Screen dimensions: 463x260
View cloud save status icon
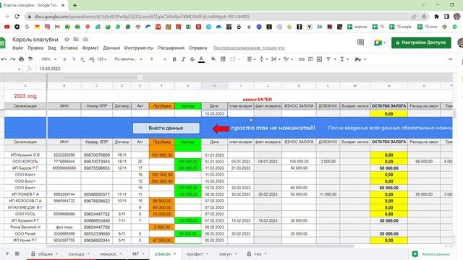[x=85, y=39]
